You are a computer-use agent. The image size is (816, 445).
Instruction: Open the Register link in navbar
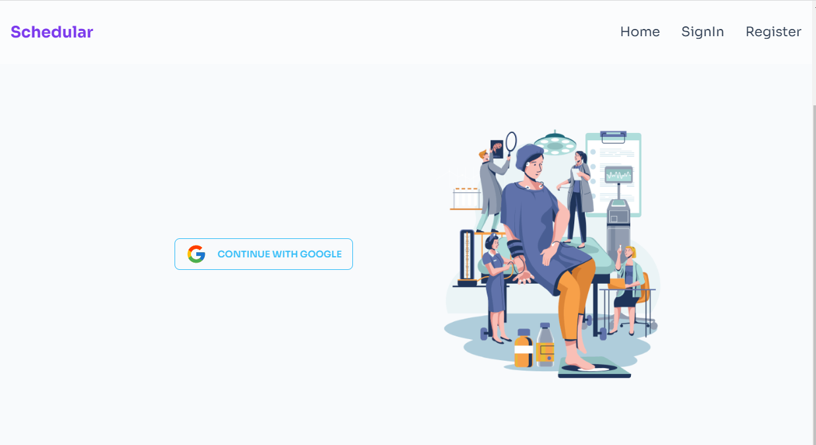(x=773, y=32)
